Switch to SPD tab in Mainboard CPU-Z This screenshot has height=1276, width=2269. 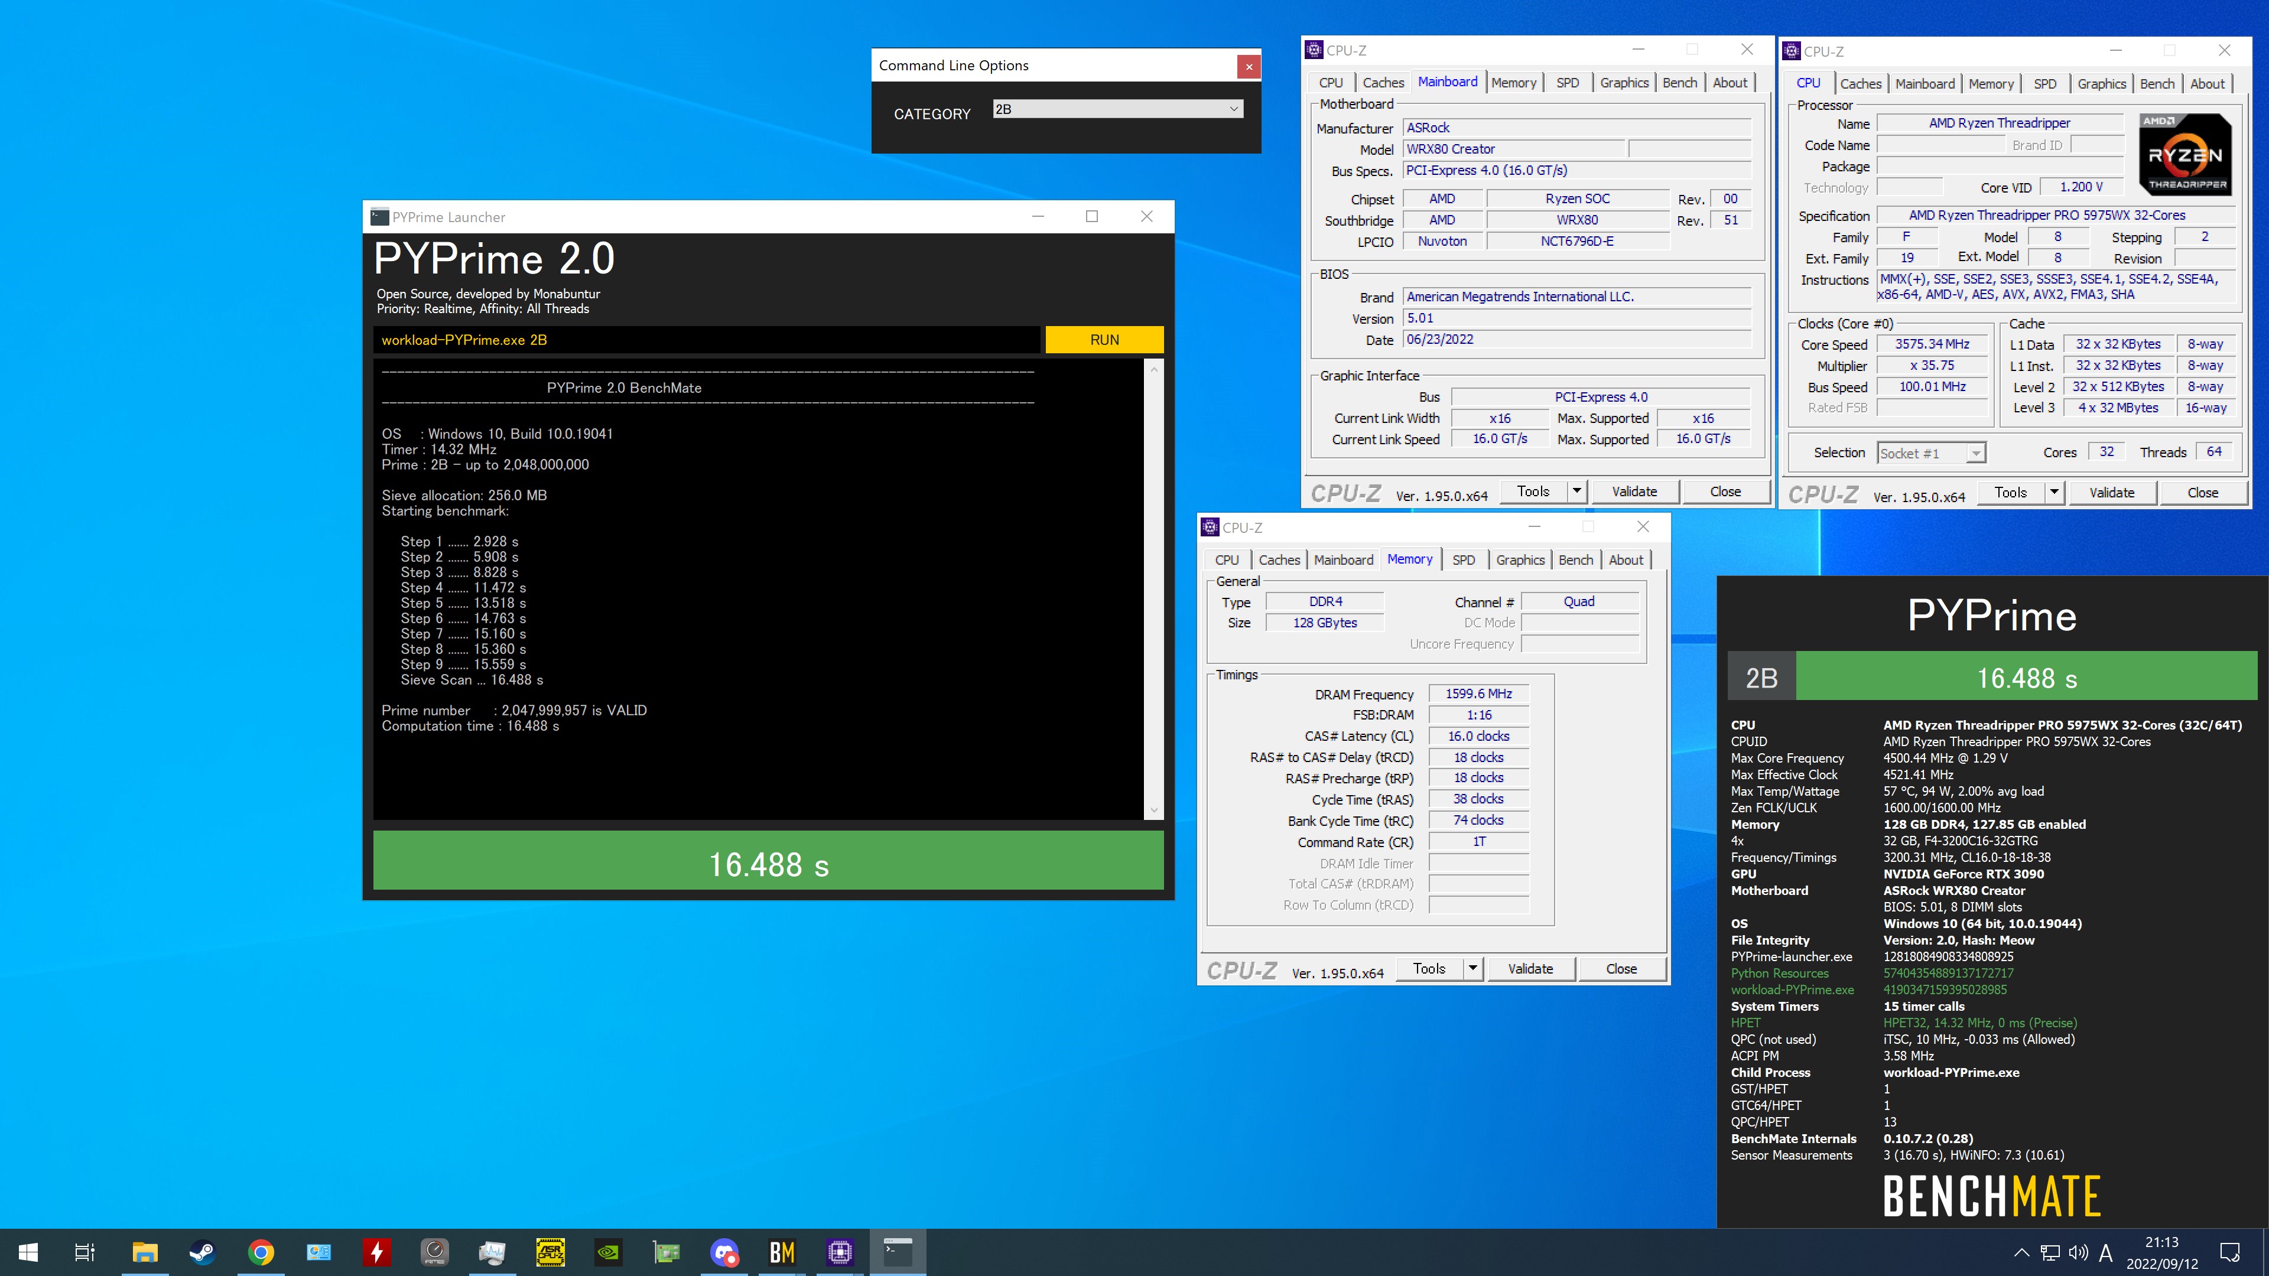(x=1567, y=83)
